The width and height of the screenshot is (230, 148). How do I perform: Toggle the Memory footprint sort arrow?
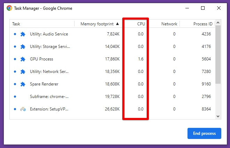pyautogui.click(x=117, y=24)
